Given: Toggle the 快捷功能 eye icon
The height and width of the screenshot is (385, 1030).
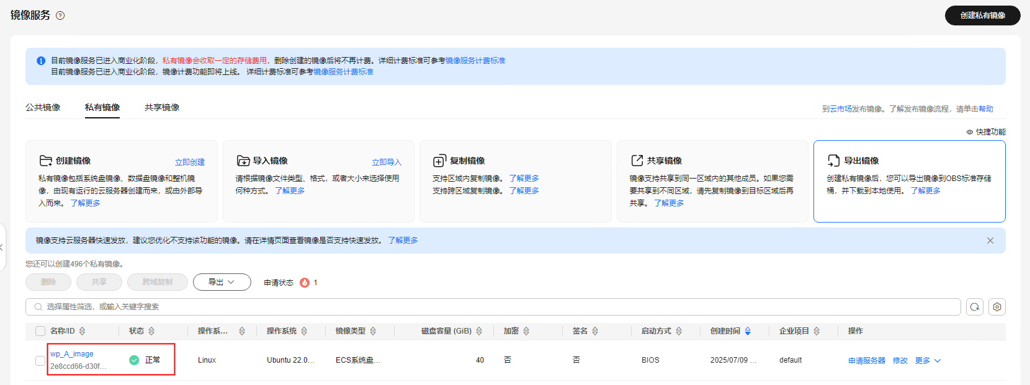Looking at the screenshot, I should 970,132.
